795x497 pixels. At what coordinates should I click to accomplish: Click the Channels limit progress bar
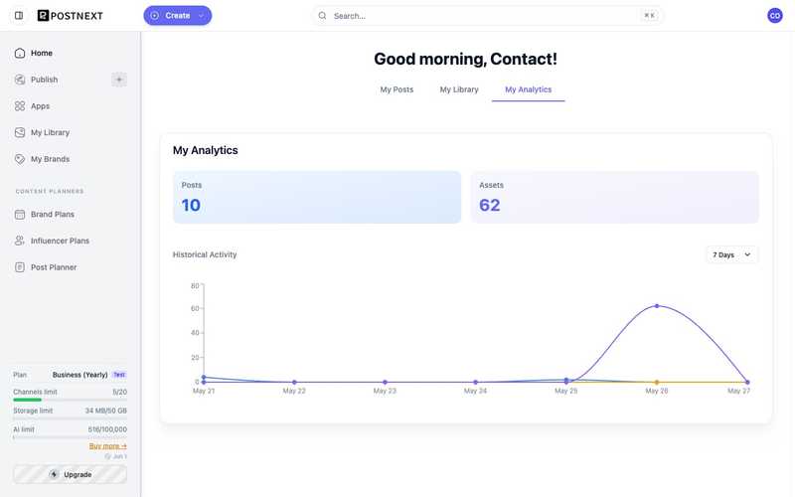pyautogui.click(x=70, y=401)
